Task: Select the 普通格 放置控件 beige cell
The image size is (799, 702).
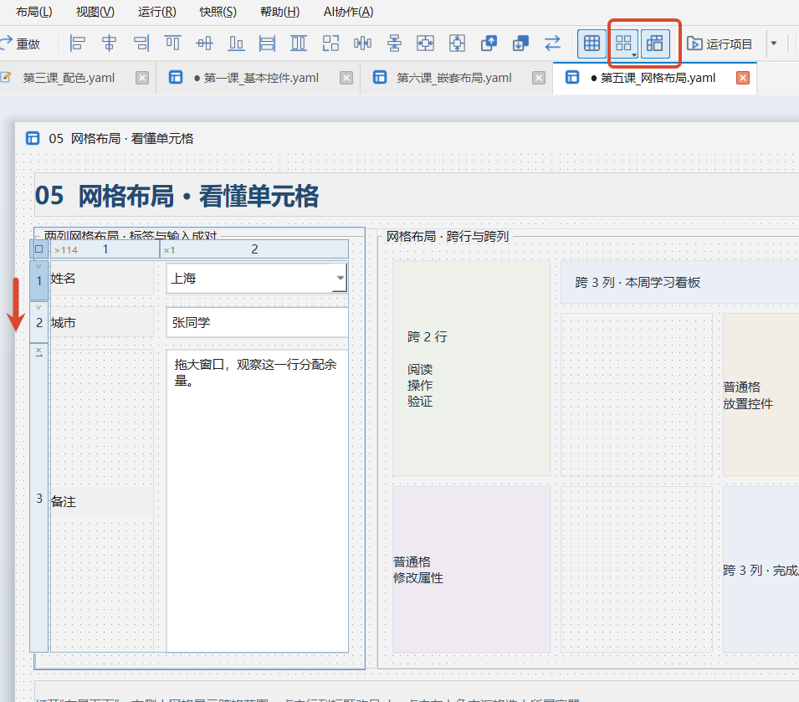Action: (x=761, y=395)
